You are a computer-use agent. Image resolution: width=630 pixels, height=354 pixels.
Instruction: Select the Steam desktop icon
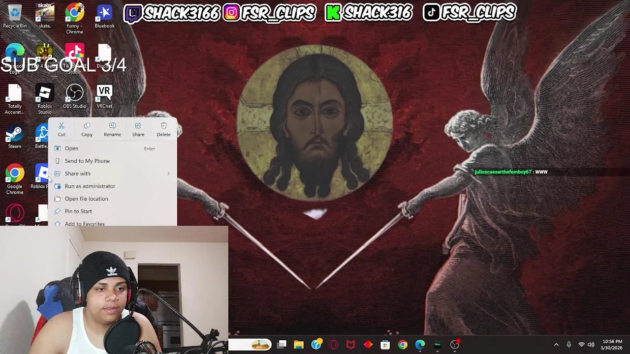pos(15,137)
